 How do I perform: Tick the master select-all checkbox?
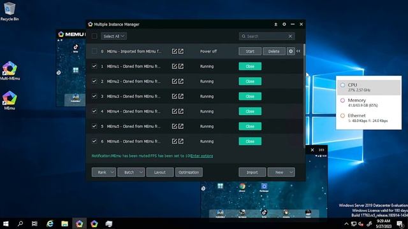coord(94,36)
